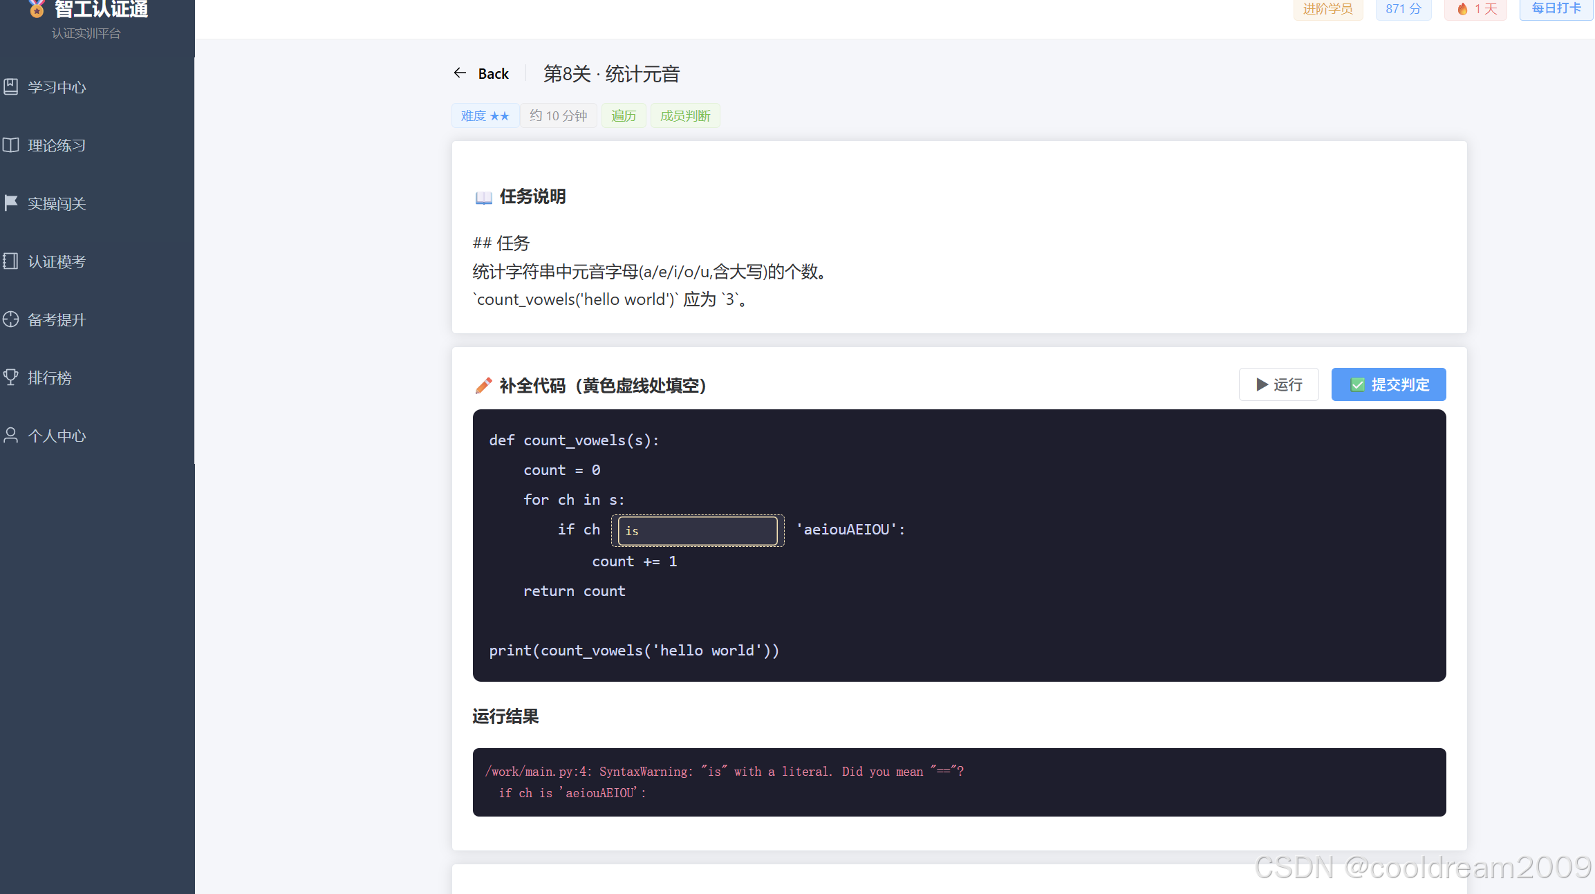Click the title 第8关 · 统计元音
The width and height of the screenshot is (1595, 894).
click(611, 73)
